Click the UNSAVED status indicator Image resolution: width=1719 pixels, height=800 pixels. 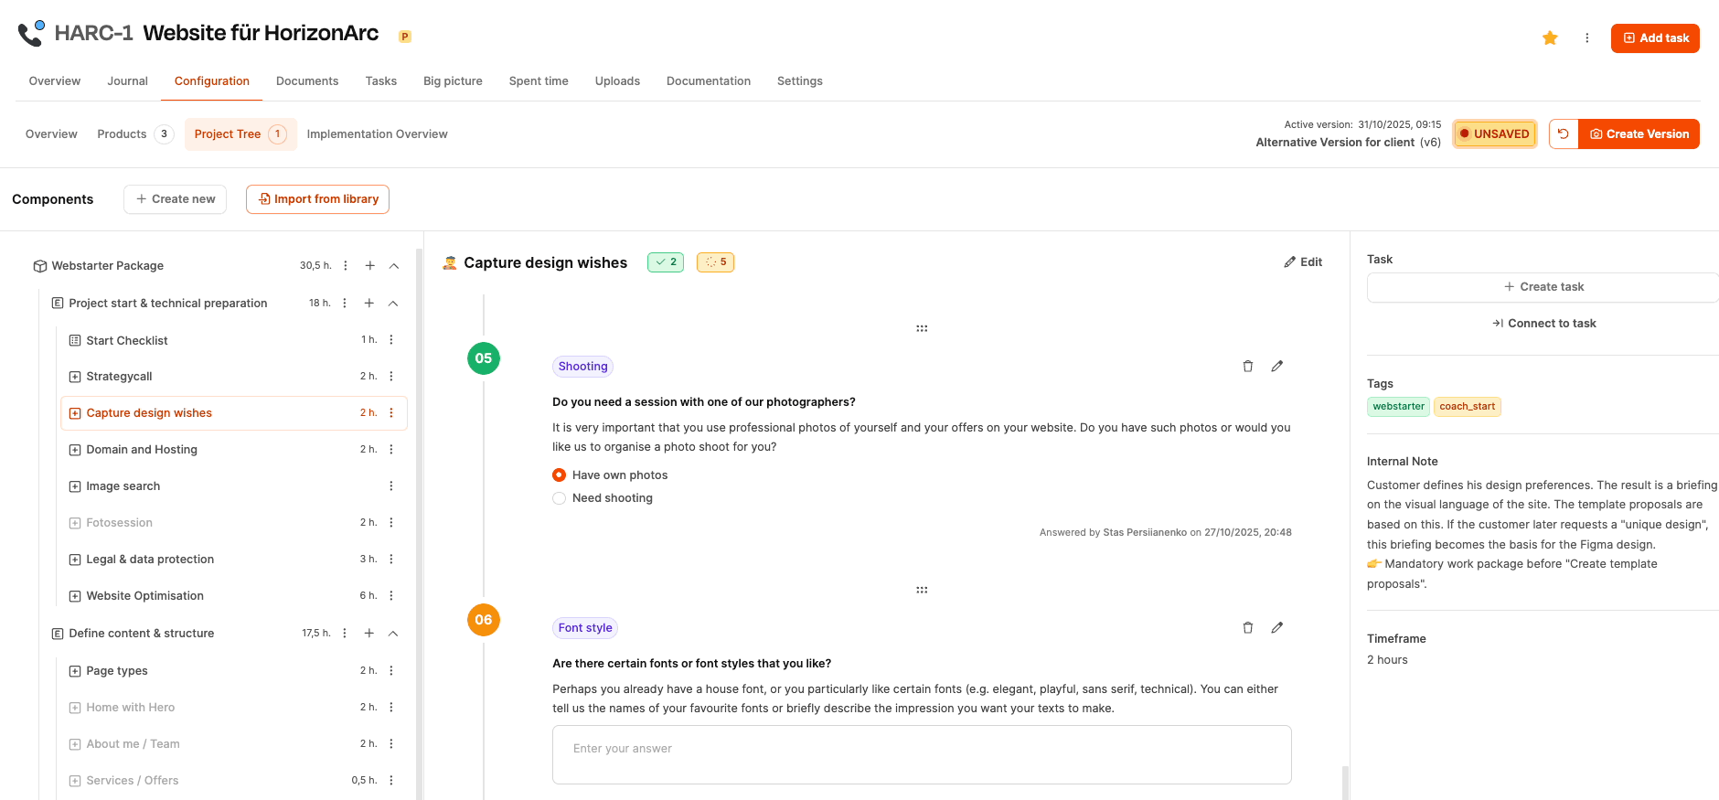click(x=1495, y=134)
